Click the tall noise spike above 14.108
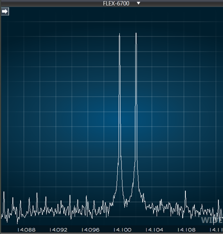Image resolution: width=223 pixels, height=234 pixels. coord(185,191)
